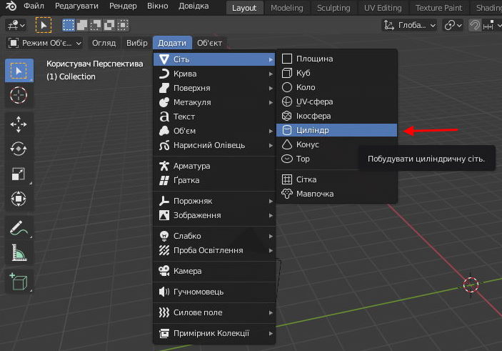
Task: Expand the Об'єм submenu
Action: click(x=214, y=131)
